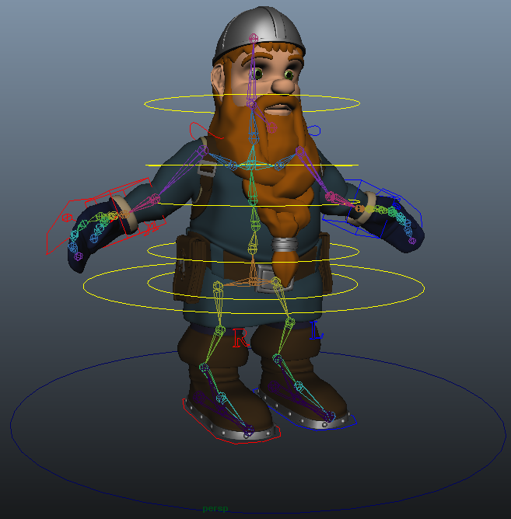Pick the blue left clavicle curve control
The height and width of the screenshot is (519, 511).
(315, 131)
